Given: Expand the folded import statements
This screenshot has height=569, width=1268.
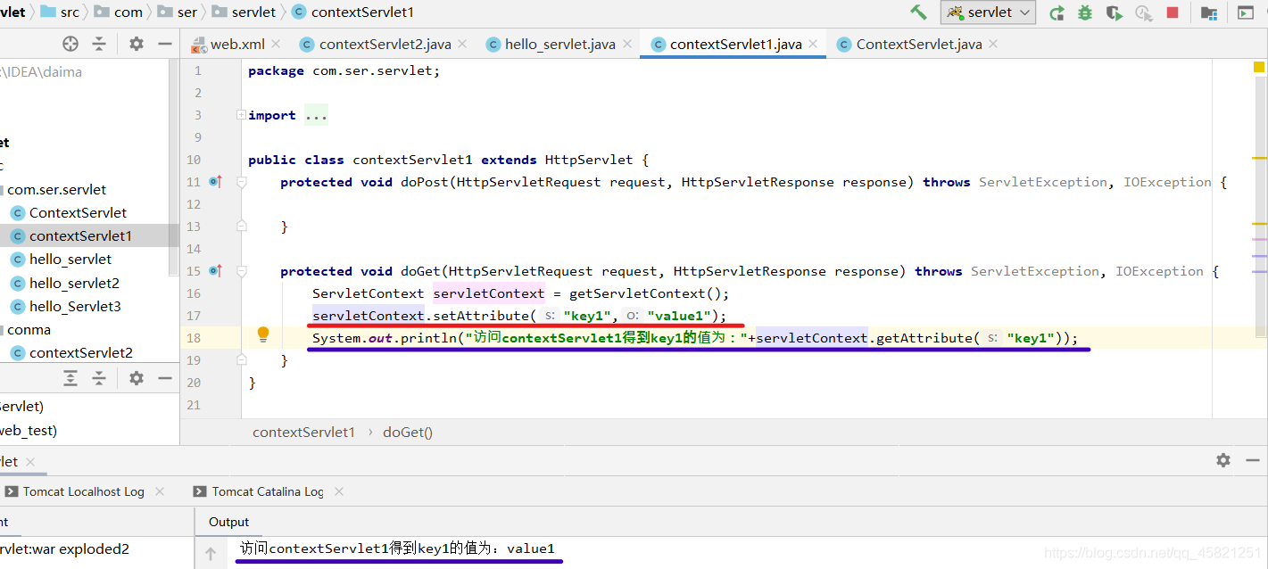Looking at the screenshot, I should 241,115.
